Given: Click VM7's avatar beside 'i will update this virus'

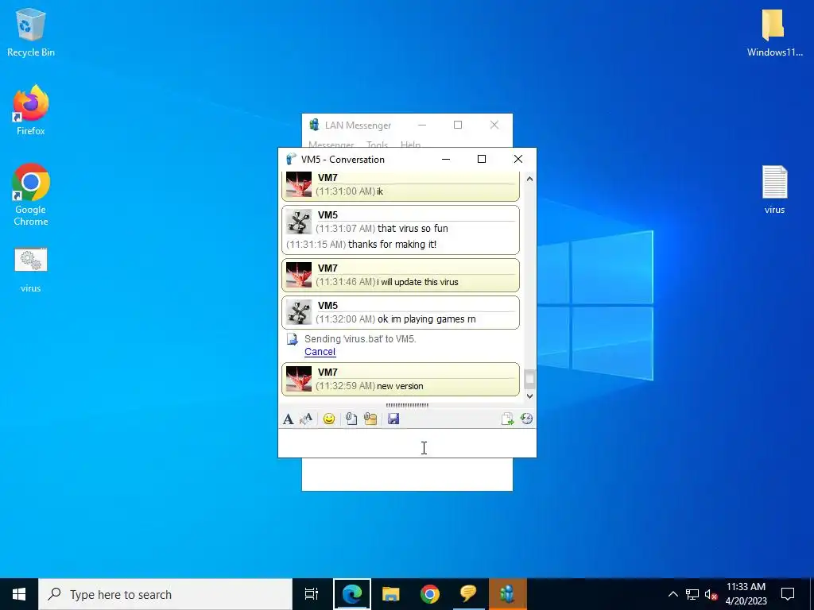Looking at the screenshot, I should tap(299, 275).
